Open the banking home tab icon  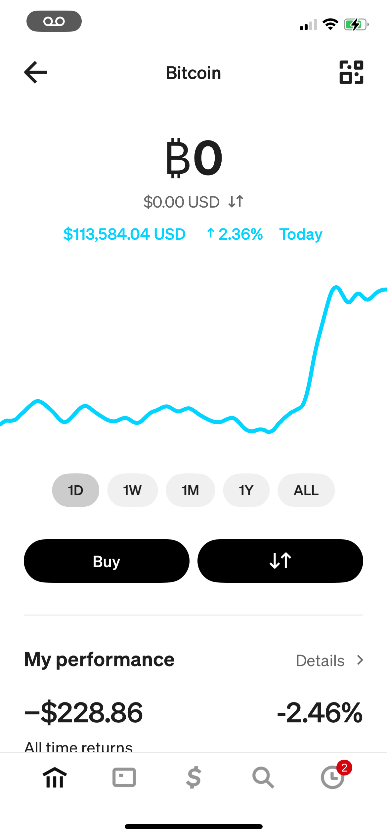(x=55, y=777)
